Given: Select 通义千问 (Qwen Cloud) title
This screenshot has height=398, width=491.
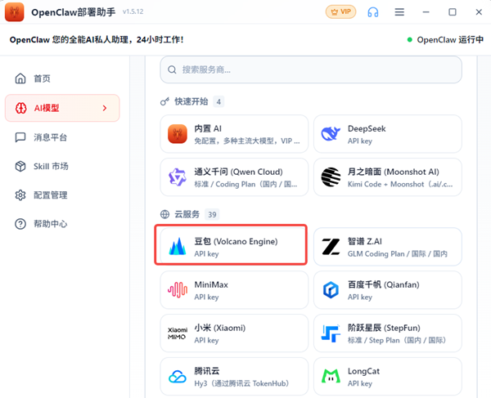Looking at the screenshot, I should tap(238, 172).
